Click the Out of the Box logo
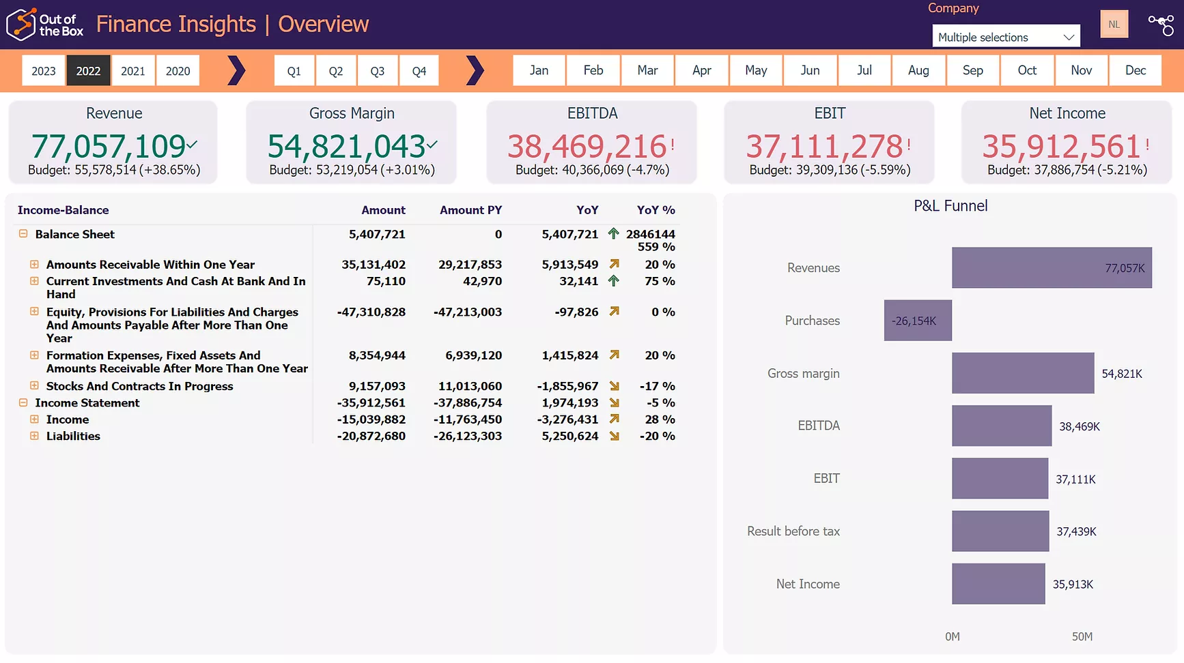Viewport: 1184px width, 663px height. tap(45, 25)
